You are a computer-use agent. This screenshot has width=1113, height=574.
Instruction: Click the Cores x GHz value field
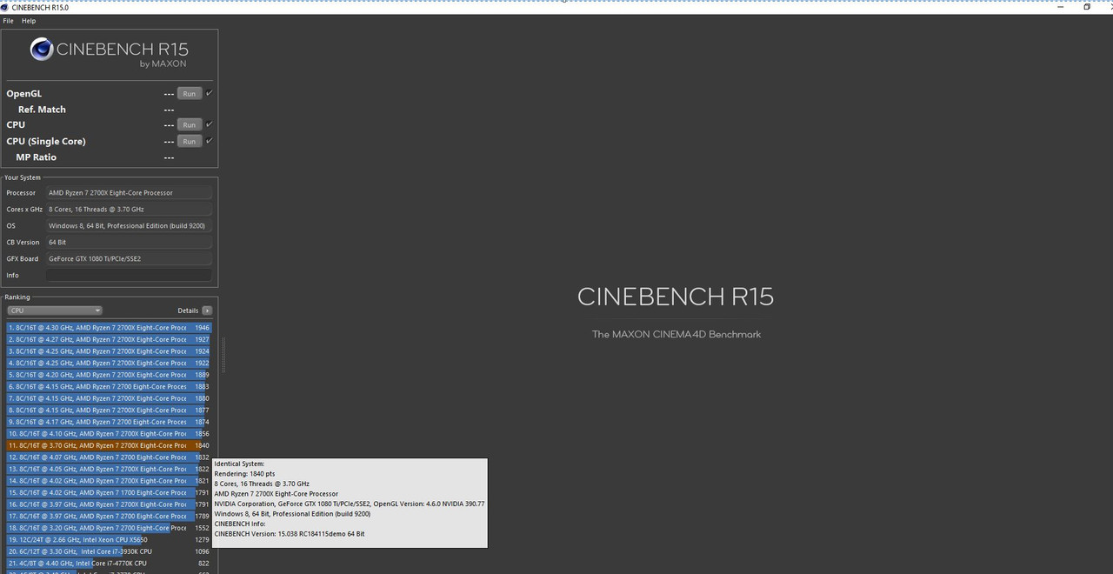coord(129,210)
